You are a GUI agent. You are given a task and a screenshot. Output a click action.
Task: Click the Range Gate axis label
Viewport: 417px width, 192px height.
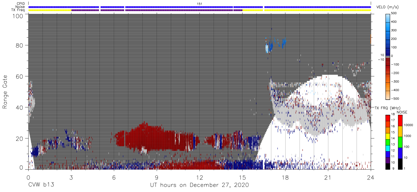coord(5,92)
